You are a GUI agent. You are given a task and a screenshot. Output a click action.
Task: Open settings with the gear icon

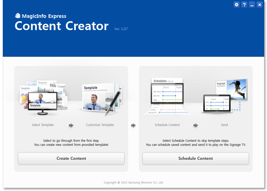click(x=236, y=5)
